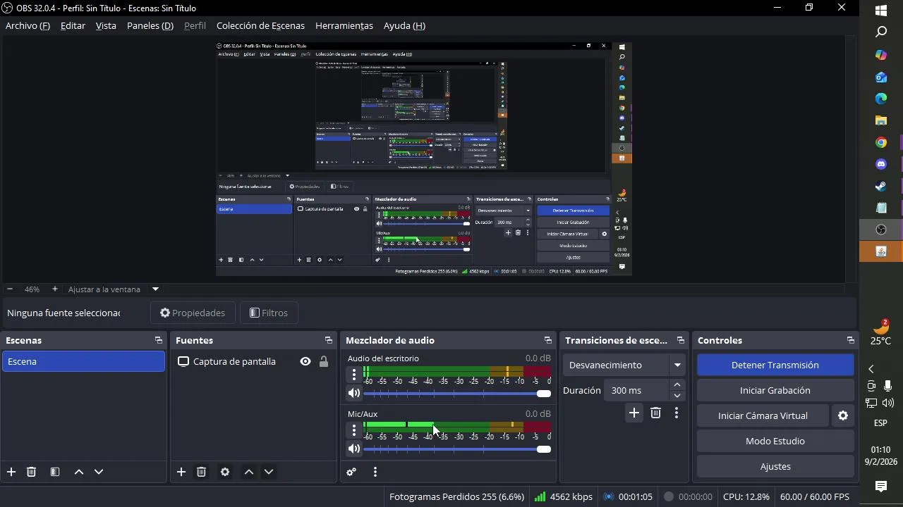Adjust Mic/Aux volume slider
903x507 pixels.
[x=456, y=449]
